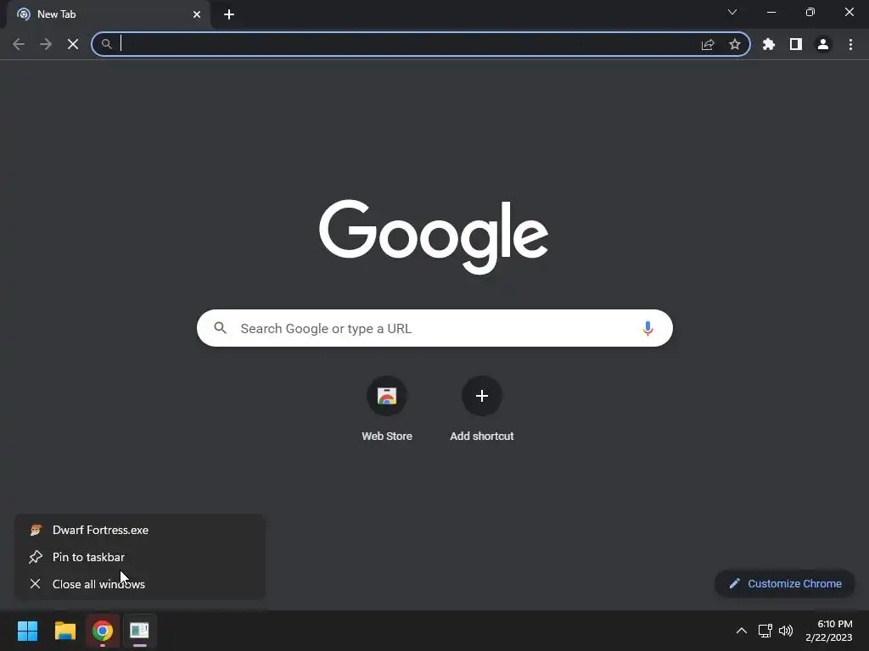Open the Extensions puzzle icon
Viewport: 869px width, 651px height.
click(x=769, y=44)
